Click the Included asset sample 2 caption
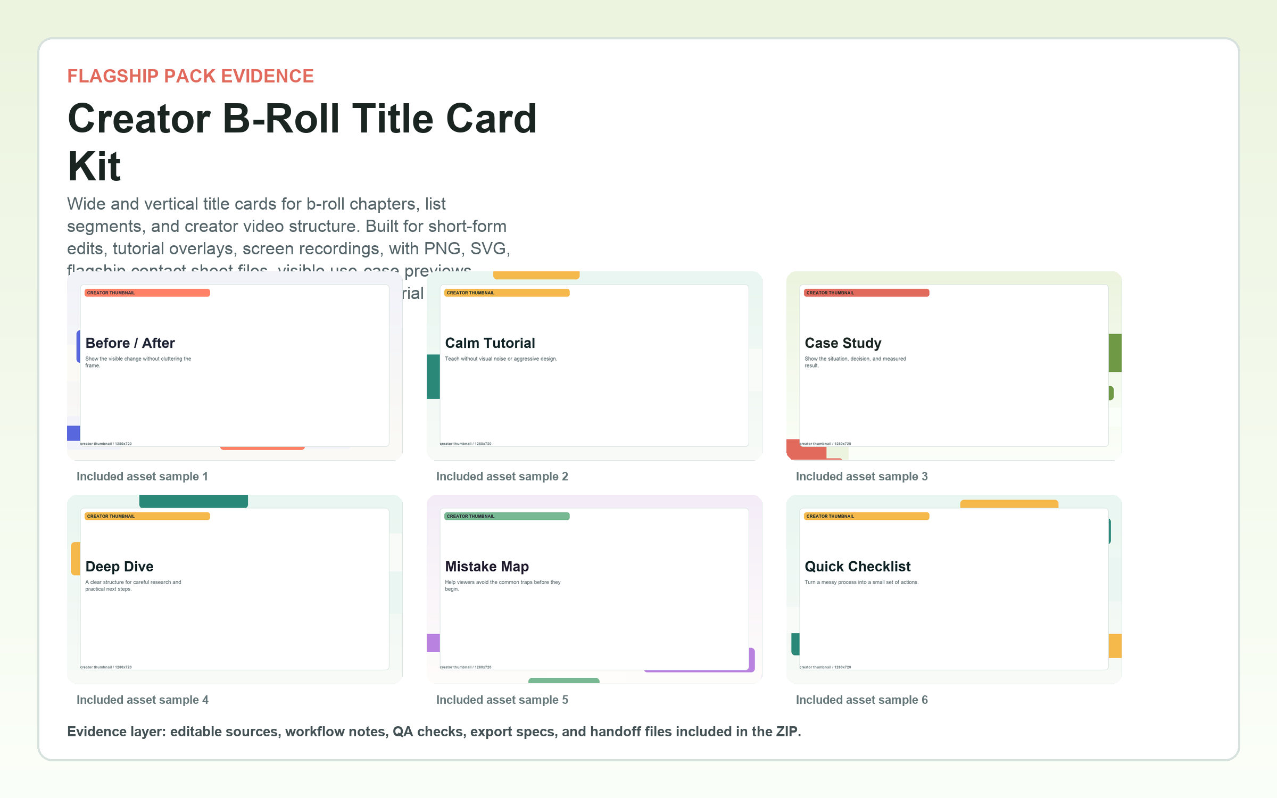This screenshot has height=798, width=1277. (x=502, y=477)
